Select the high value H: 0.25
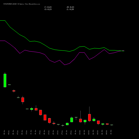 click(70, 7)
